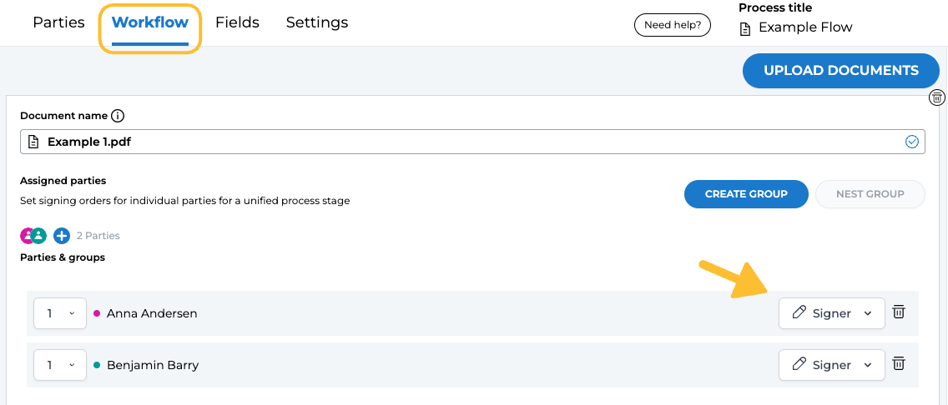Go to the Settings tab
Screen dimensions: 948x405
coord(317,22)
